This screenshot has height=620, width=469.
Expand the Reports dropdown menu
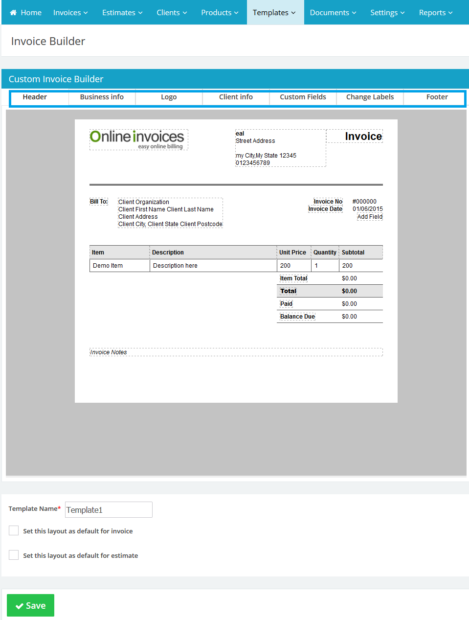[435, 13]
